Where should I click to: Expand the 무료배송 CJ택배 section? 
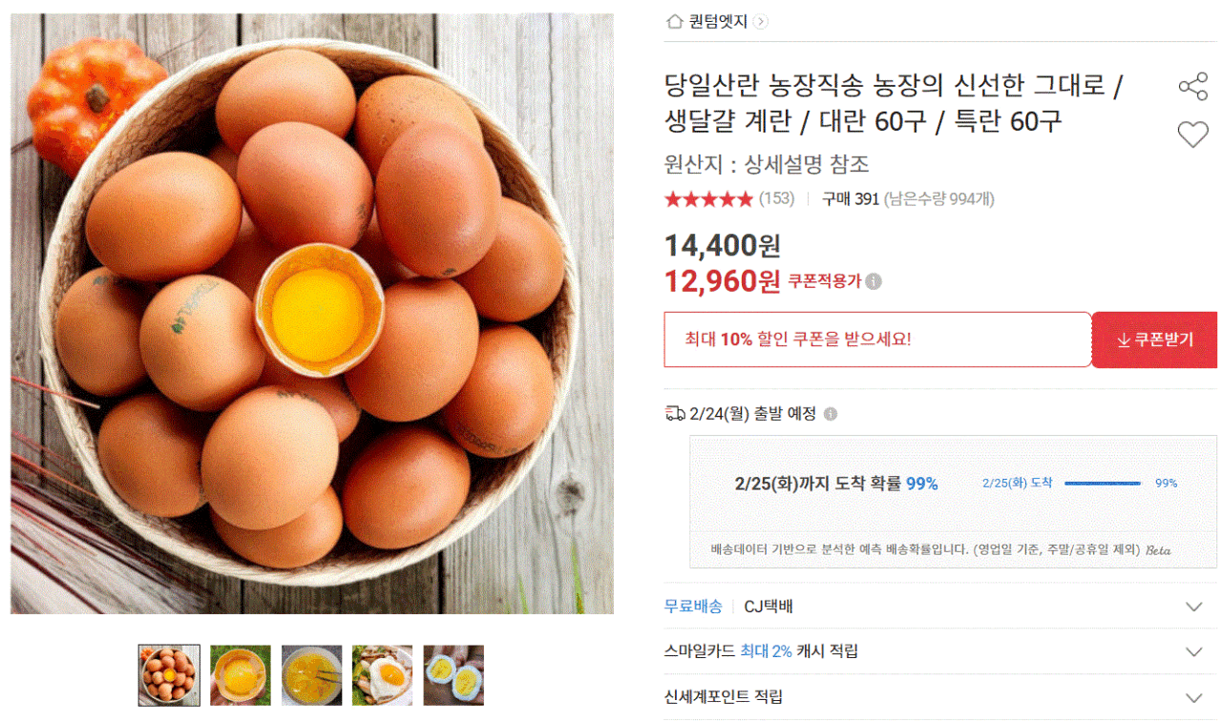click(x=1193, y=607)
